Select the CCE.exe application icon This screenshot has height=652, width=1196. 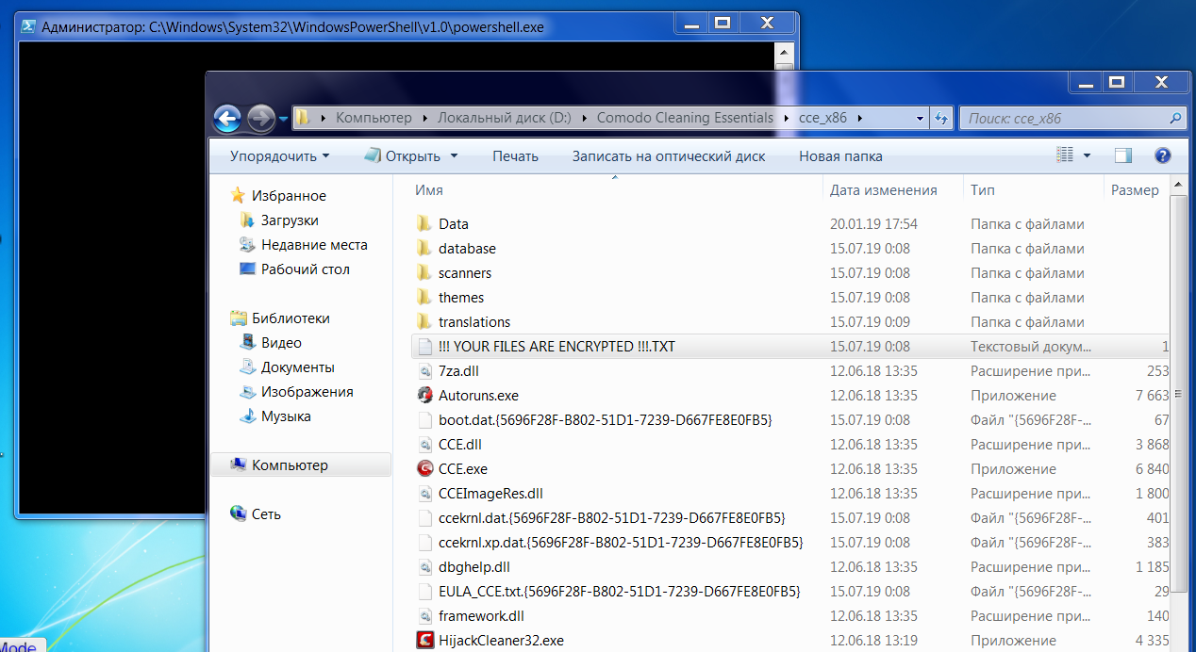(x=424, y=469)
